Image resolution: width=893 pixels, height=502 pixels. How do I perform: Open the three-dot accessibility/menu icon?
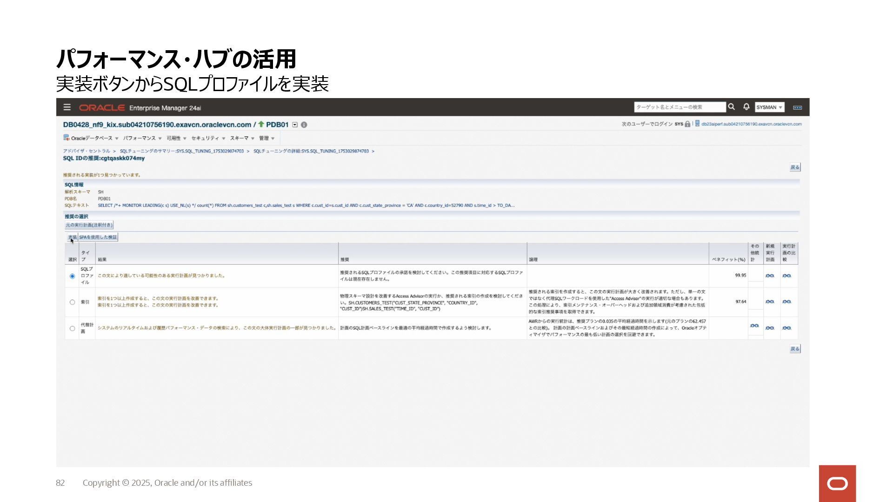point(797,107)
